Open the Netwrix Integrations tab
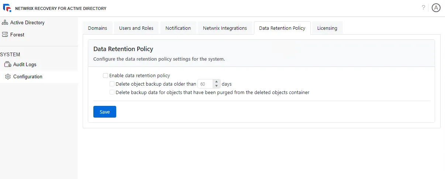The image size is (445, 179). point(225,28)
